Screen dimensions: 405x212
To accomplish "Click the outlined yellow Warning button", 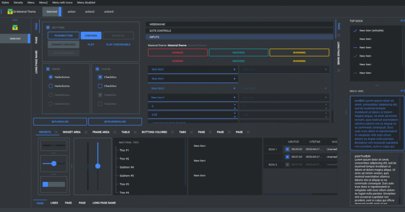I will 299,53.
